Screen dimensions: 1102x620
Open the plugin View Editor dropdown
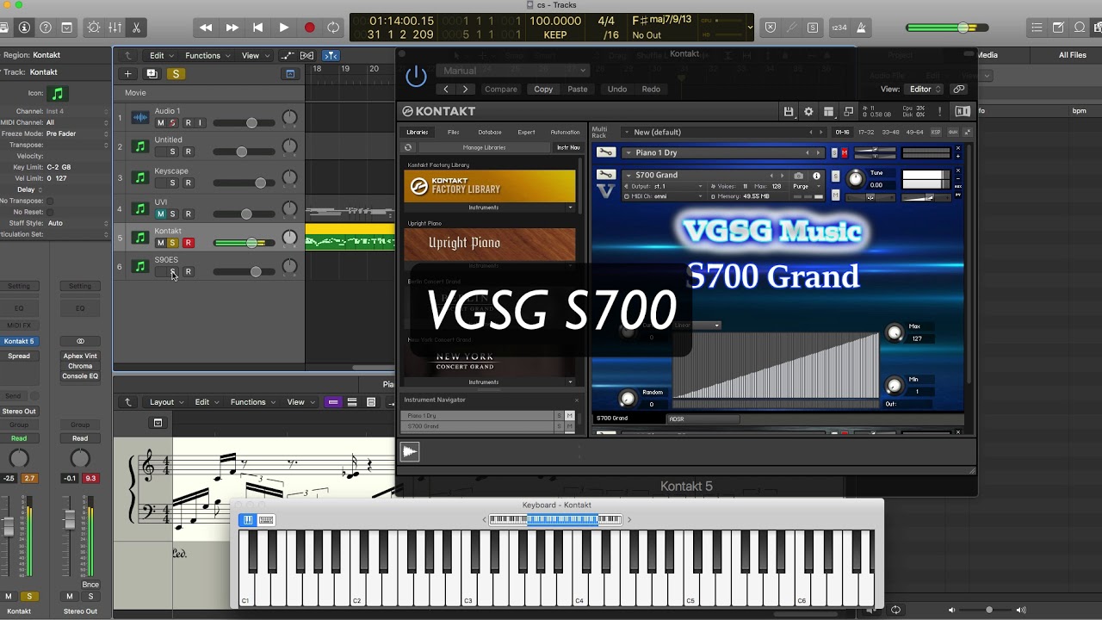click(925, 89)
